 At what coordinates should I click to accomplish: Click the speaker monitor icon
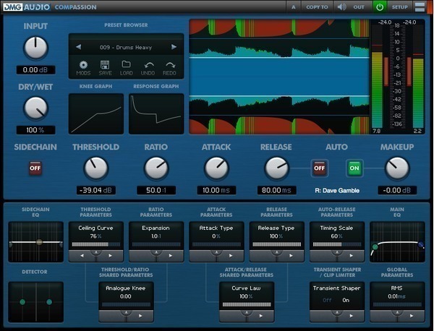click(342, 7)
